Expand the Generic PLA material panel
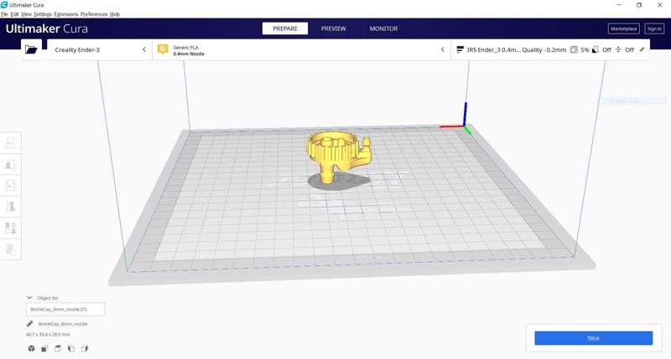671x359 pixels. click(301, 49)
